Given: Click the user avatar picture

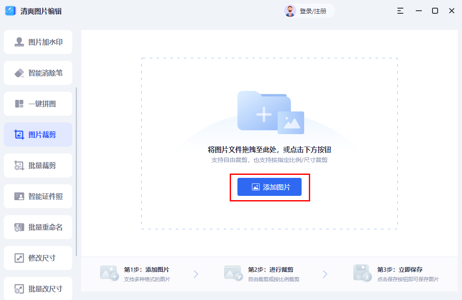Looking at the screenshot, I should coord(290,11).
